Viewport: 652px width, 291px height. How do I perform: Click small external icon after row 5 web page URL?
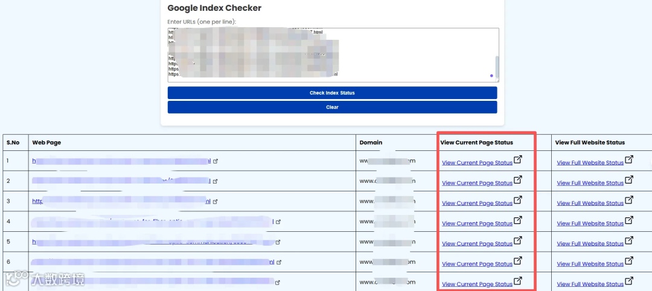click(x=278, y=242)
